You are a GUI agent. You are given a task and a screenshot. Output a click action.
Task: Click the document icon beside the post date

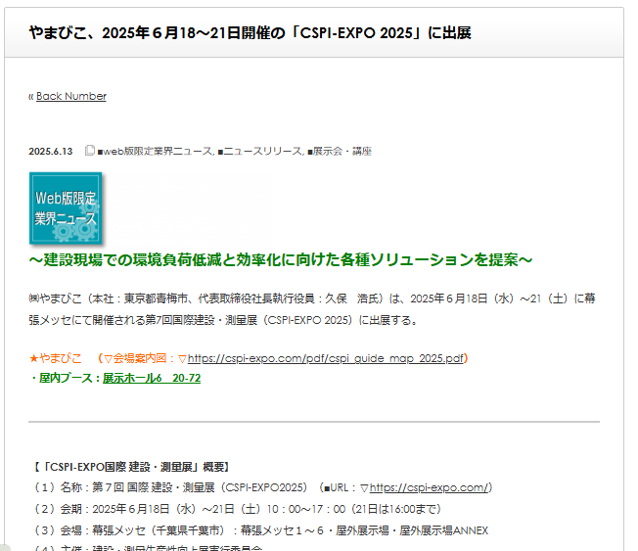tap(90, 151)
